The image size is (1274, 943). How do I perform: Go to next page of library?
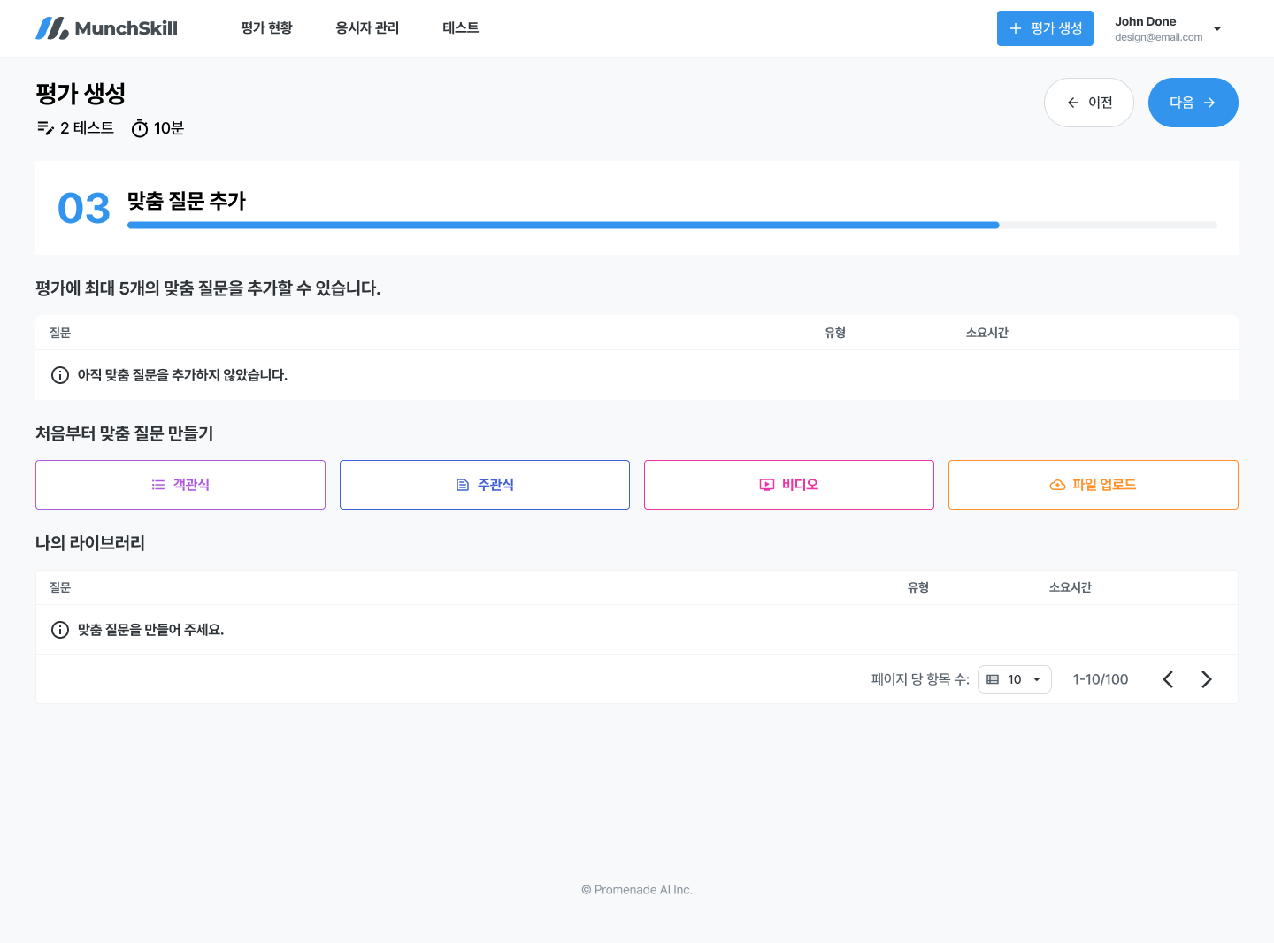pyautogui.click(x=1206, y=679)
